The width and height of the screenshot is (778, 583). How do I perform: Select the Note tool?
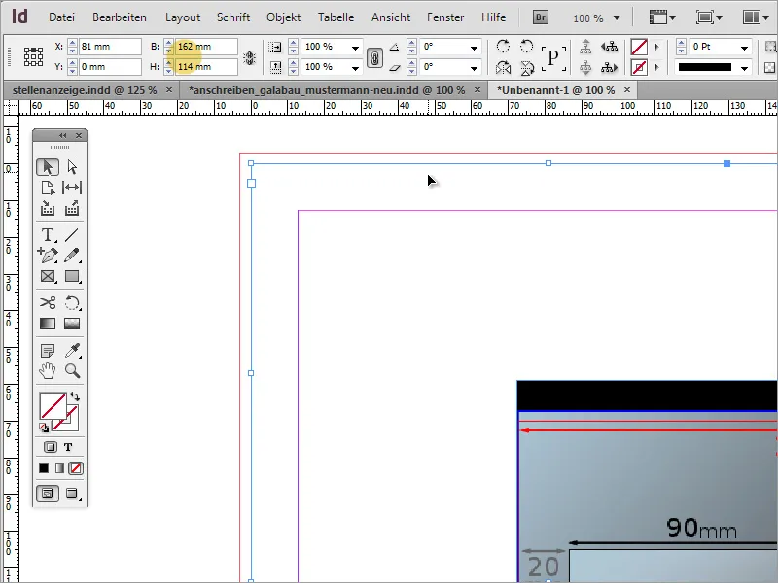pyautogui.click(x=48, y=351)
